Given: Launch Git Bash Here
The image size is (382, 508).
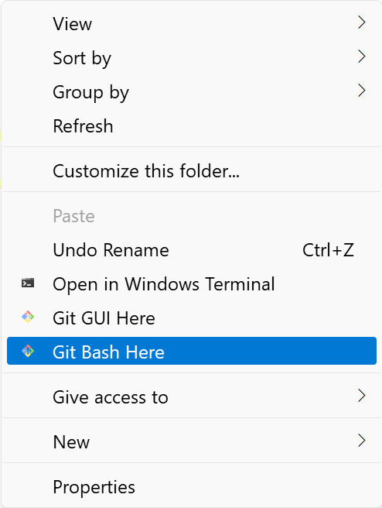Looking at the screenshot, I should pyautogui.click(x=192, y=351).
